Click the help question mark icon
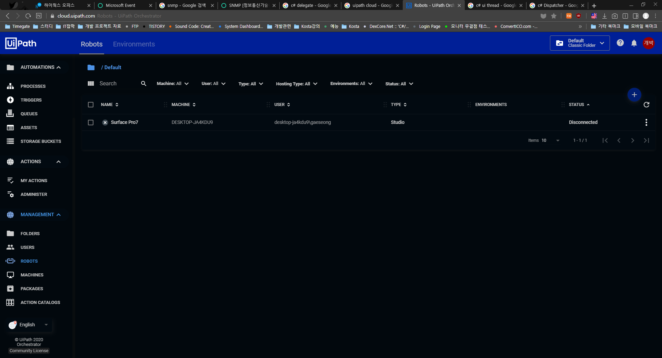Screen dimensions: 662x358 pyautogui.click(x=620, y=43)
